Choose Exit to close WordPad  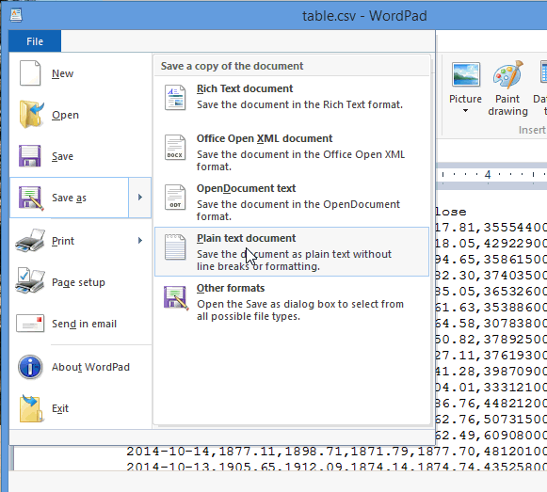tap(80, 408)
